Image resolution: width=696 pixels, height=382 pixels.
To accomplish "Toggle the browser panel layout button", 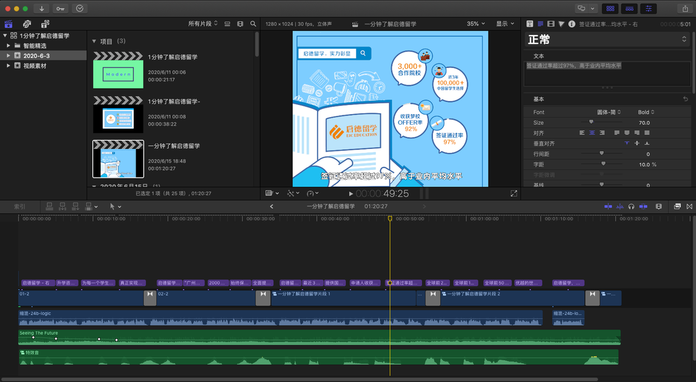I will tap(610, 8).
